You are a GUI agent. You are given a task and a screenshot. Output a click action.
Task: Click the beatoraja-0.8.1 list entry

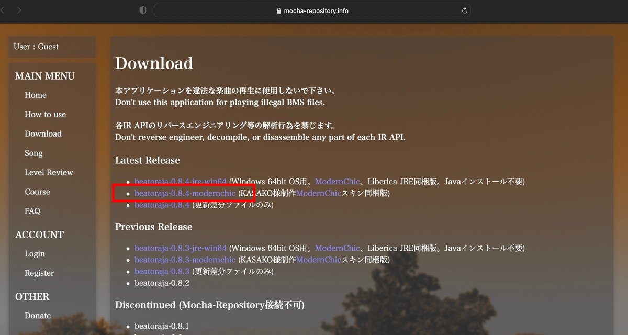tap(162, 326)
